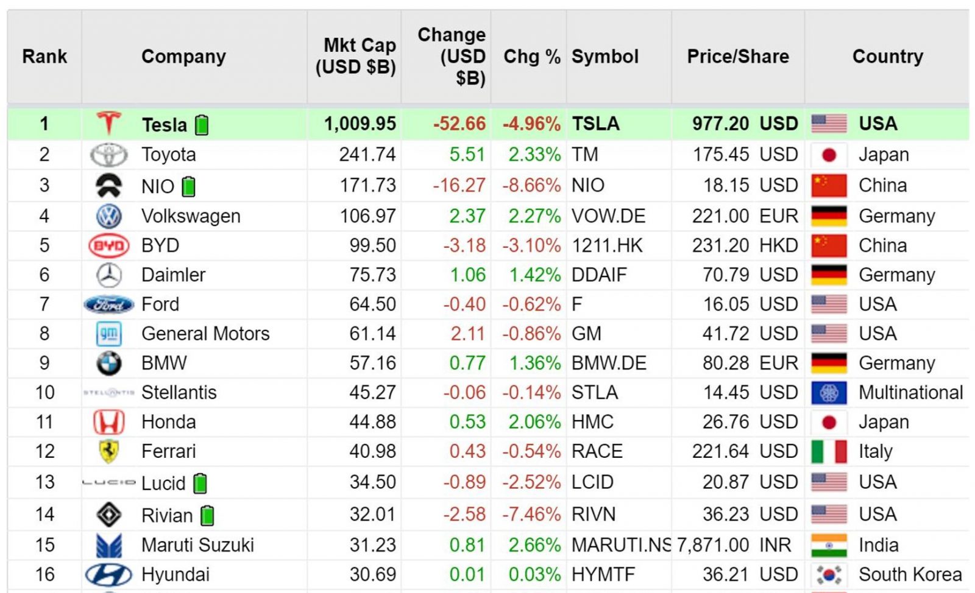Click the Country column header

pos(887,57)
